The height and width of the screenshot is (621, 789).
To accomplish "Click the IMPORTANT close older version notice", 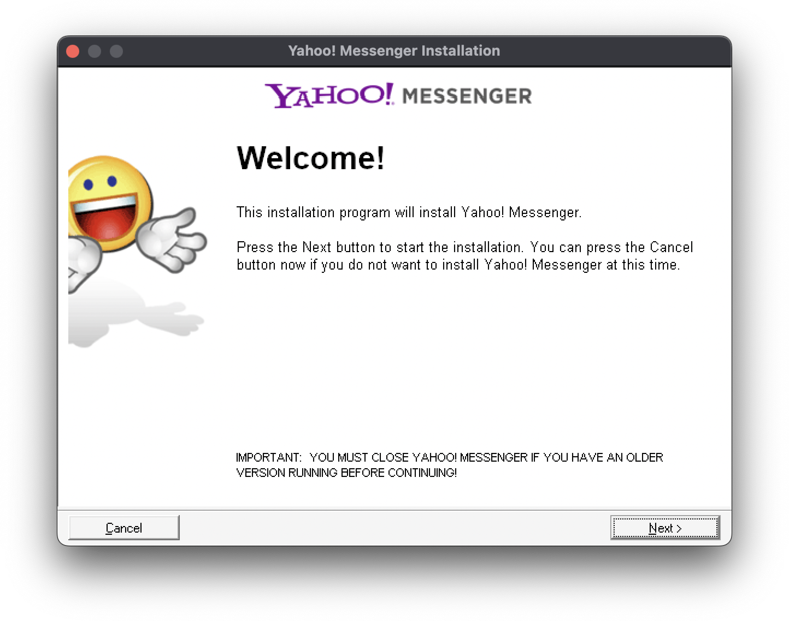I will (x=449, y=465).
